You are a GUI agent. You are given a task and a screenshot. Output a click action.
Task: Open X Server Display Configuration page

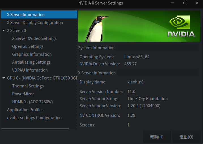click(x=35, y=22)
